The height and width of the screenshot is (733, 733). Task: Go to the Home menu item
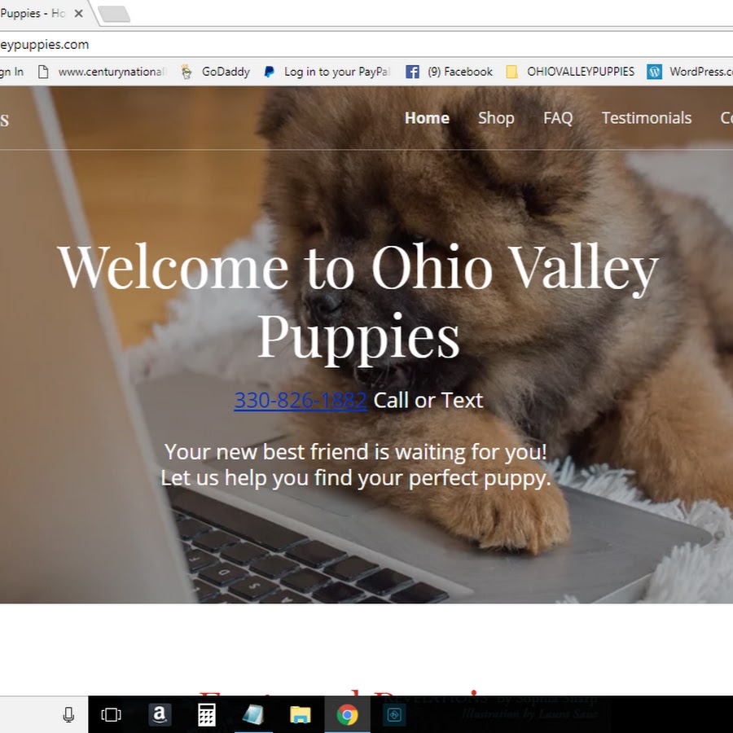(x=427, y=118)
